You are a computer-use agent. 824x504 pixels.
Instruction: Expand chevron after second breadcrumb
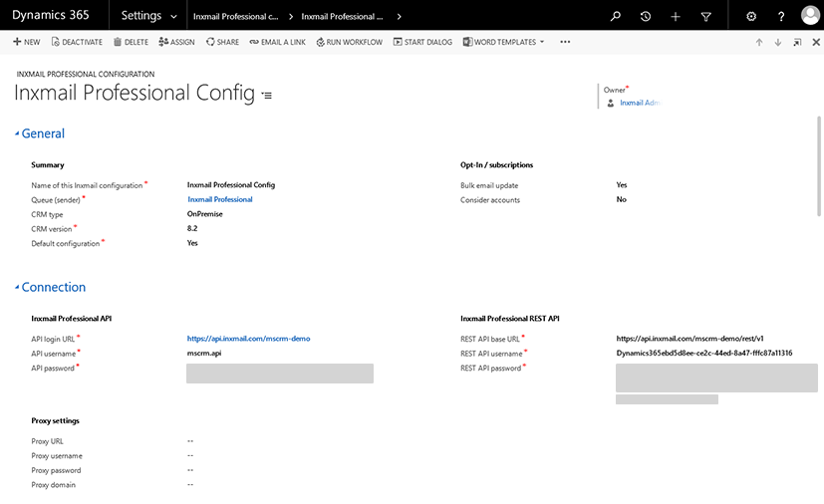[x=400, y=16]
